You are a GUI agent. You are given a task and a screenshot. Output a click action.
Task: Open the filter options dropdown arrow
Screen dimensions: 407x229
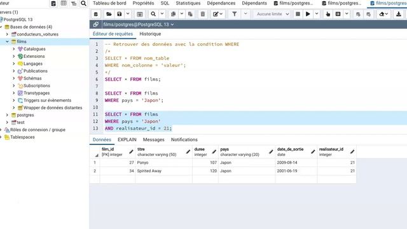[x=245, y=14]
